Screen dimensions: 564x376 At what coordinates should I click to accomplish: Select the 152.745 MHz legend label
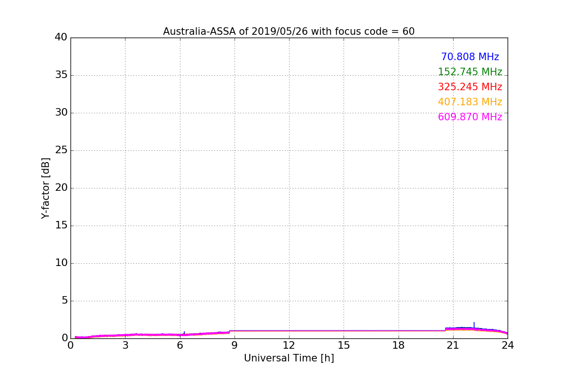(470, 72)
